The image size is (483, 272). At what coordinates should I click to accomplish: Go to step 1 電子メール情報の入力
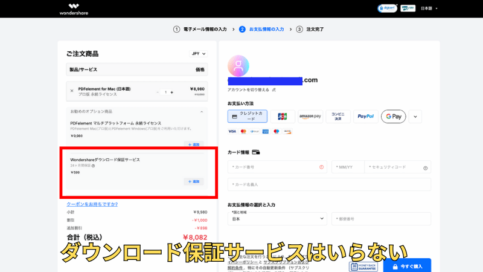point(200,29)
